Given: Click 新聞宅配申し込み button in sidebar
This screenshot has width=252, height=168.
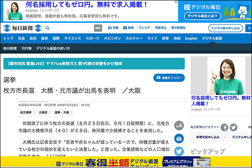Looking at the screenshot, I should [x=207, y=137].
